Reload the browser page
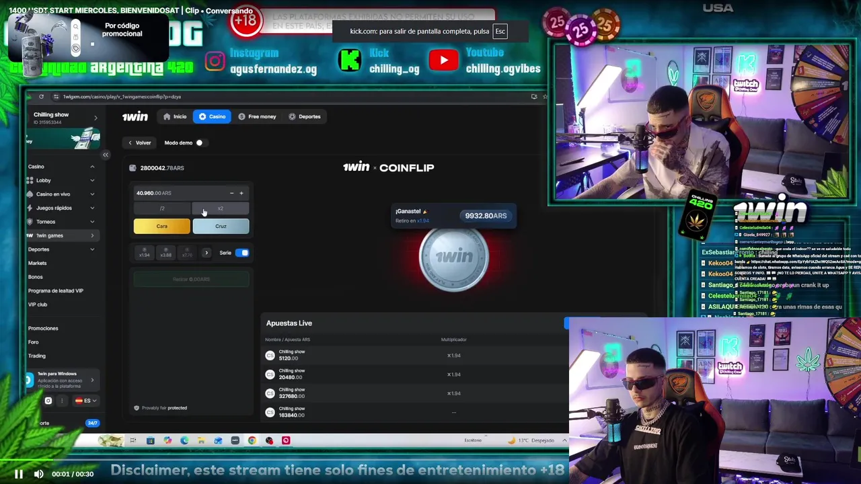Viewport: 861px width, 484px height. tap(41, 97)
